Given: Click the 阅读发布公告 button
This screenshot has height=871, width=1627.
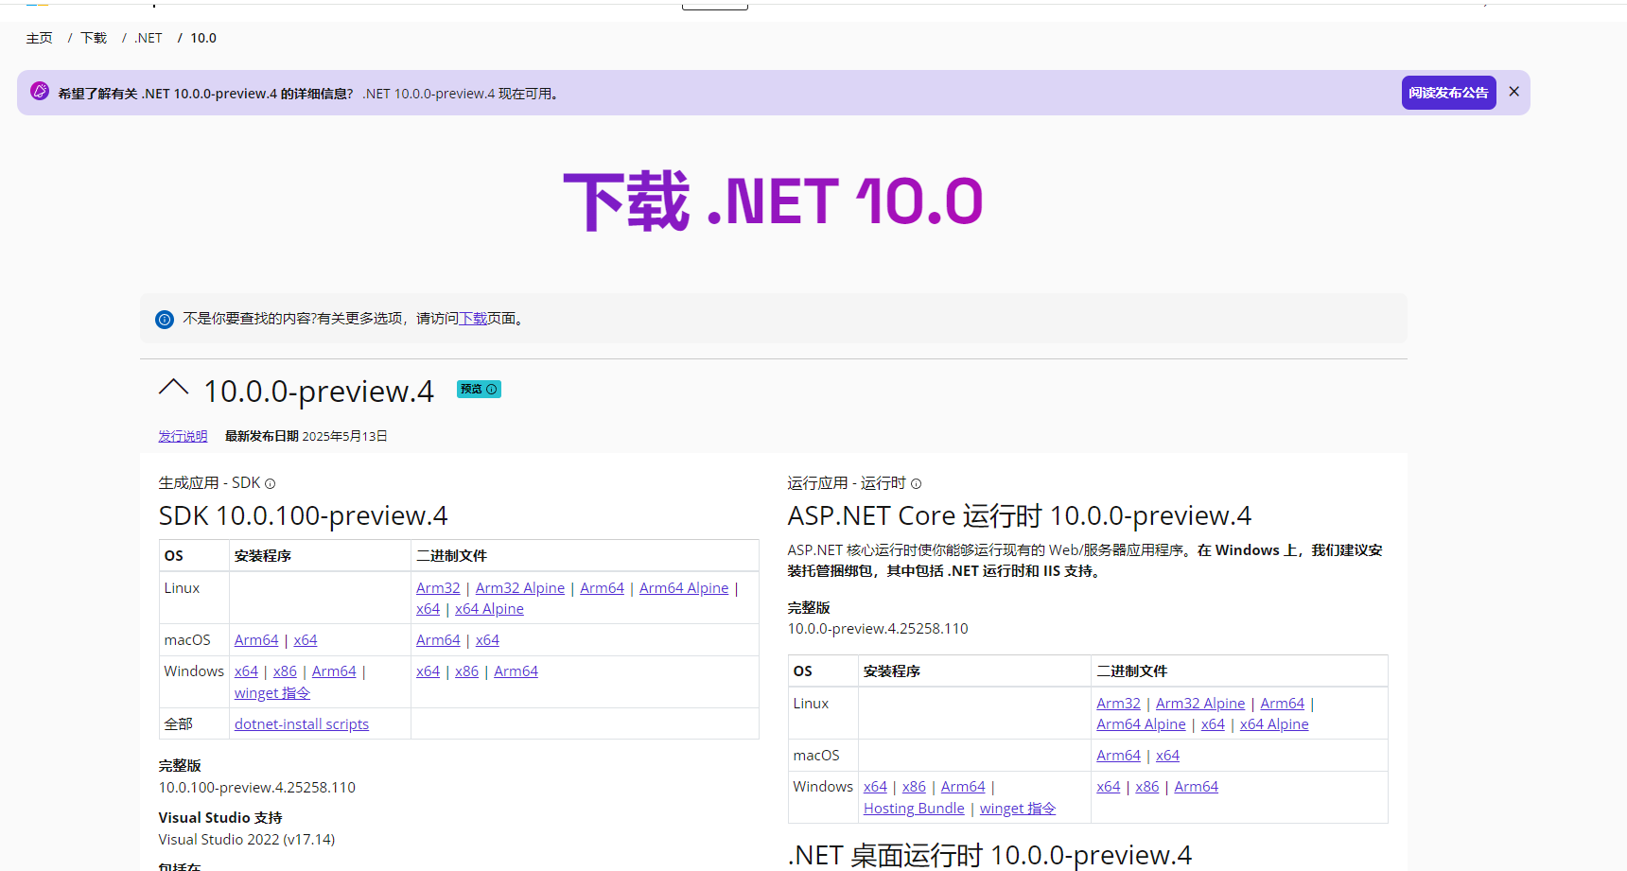Looking at the screenshot, I should [x=1448, y=93].
